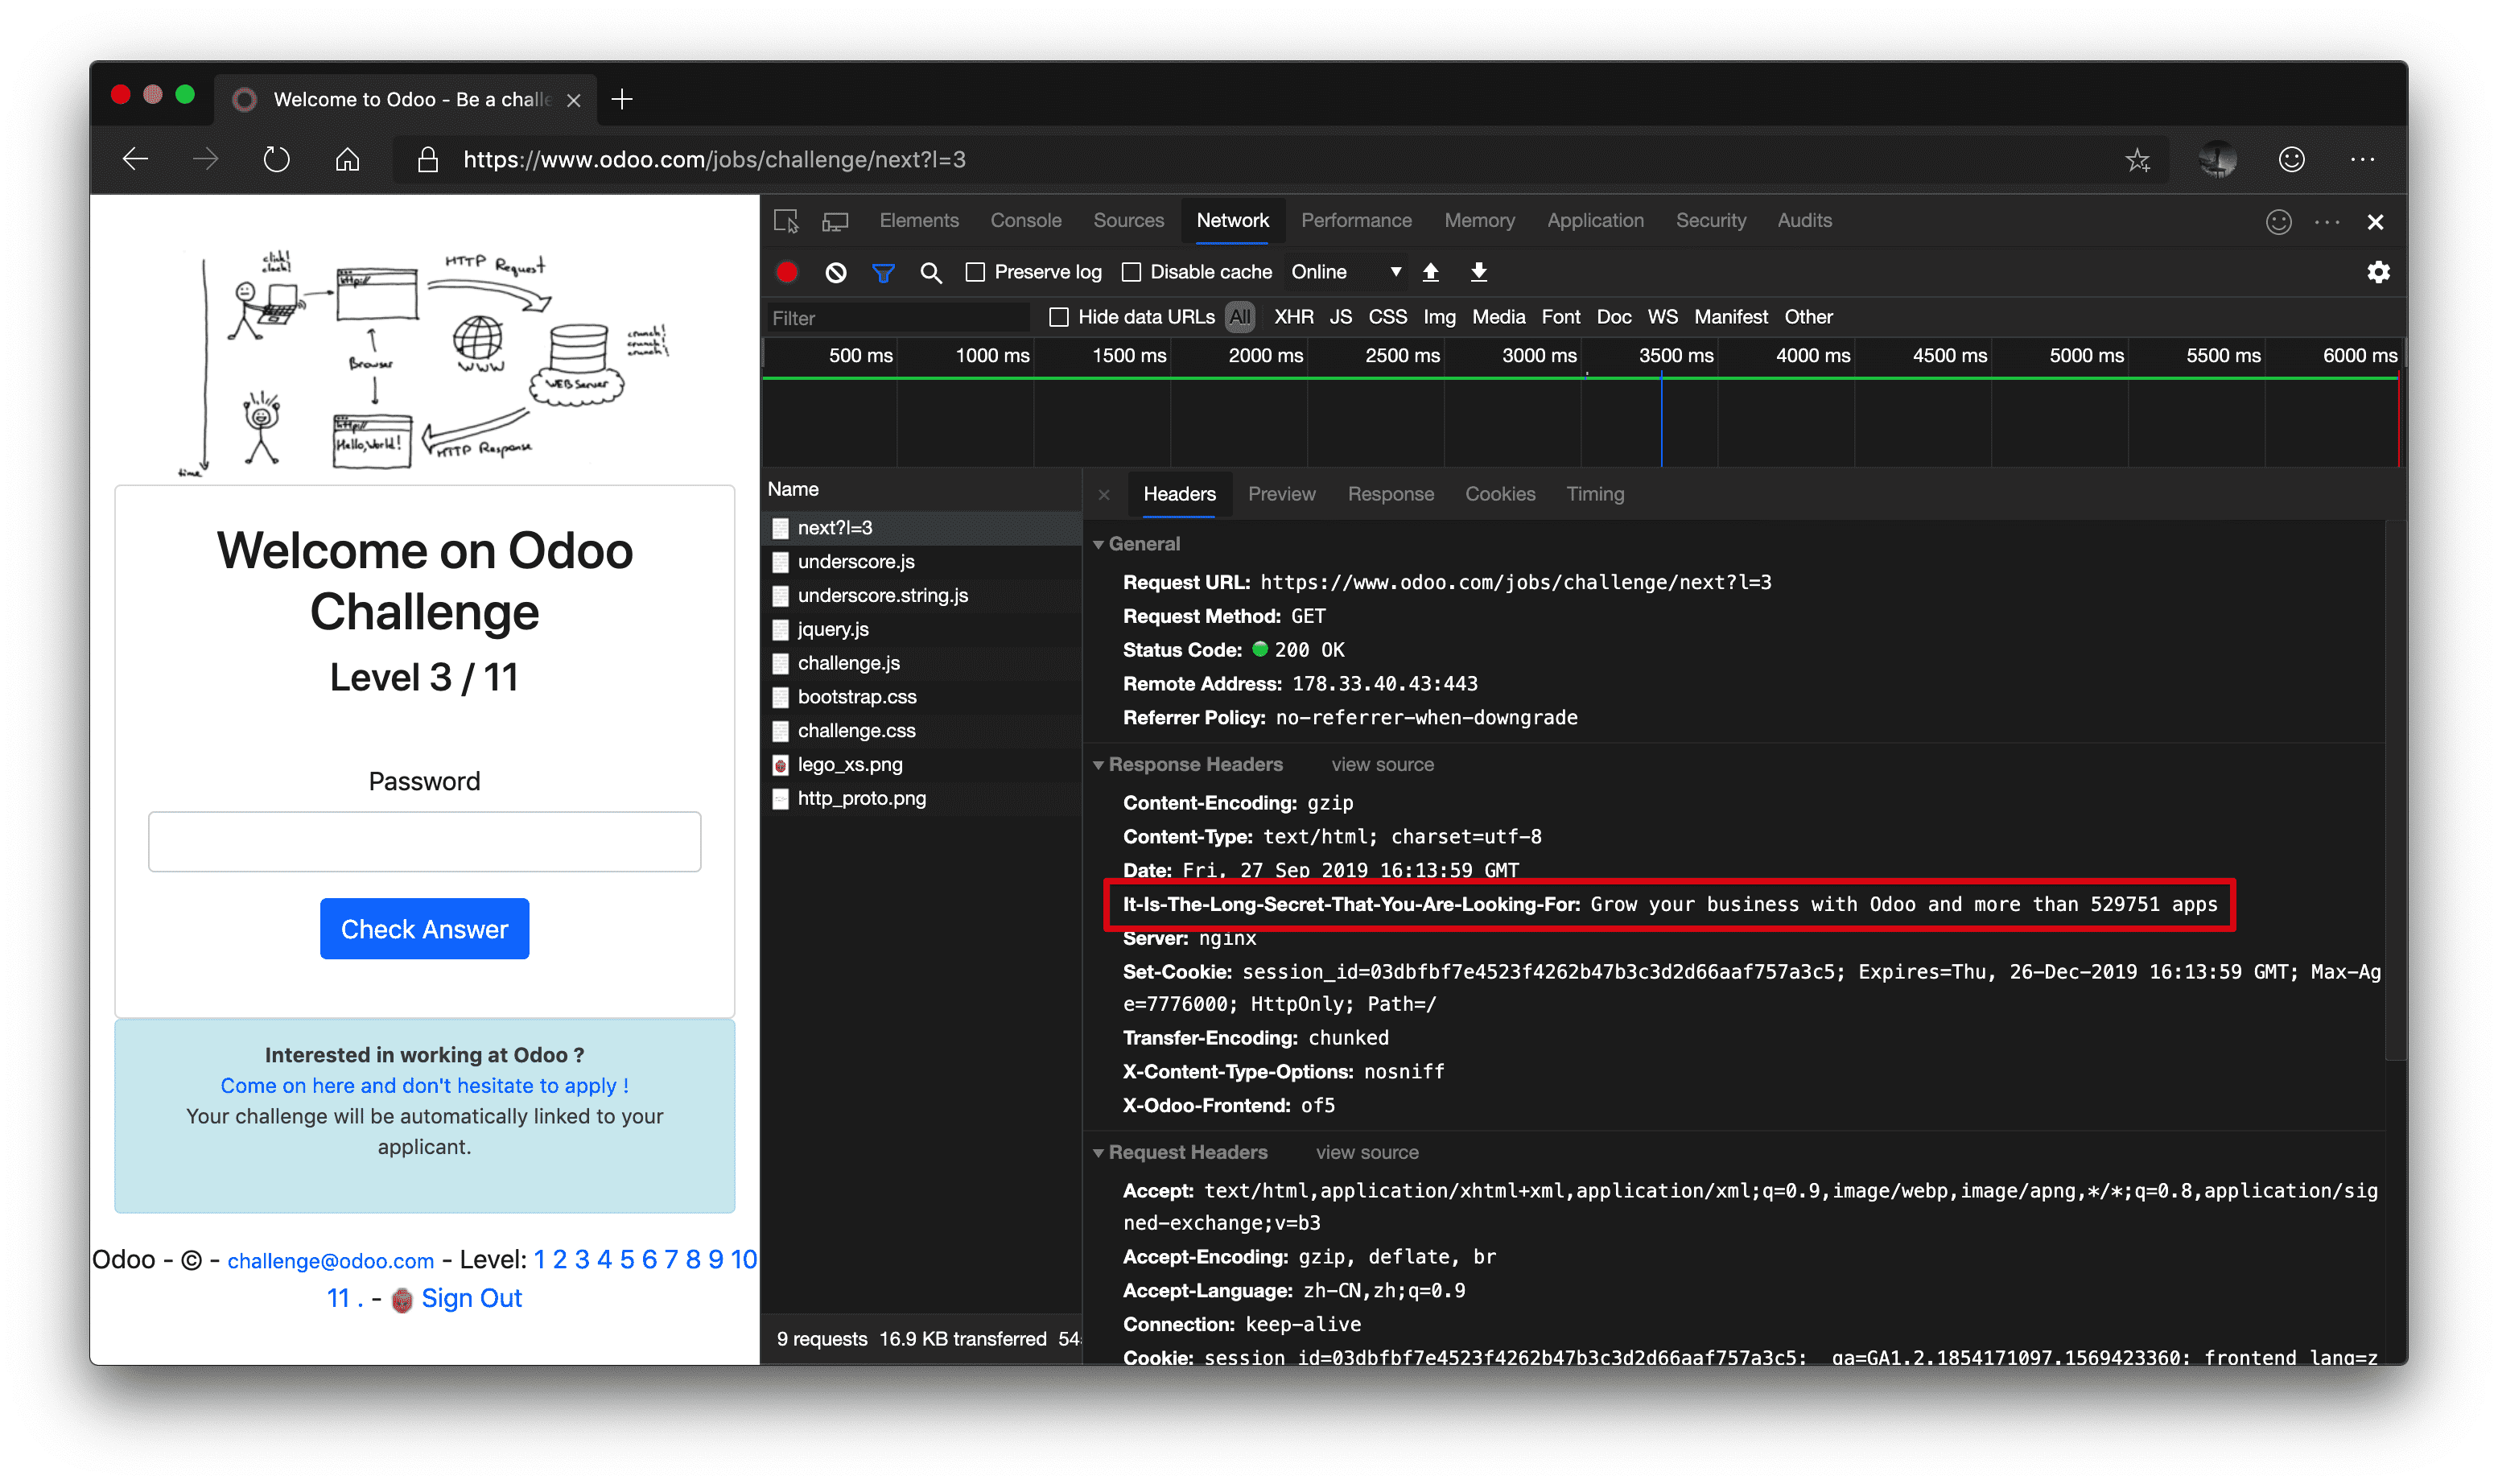This screenshot has width=2498, height=1484.
Task: Click the network Filter text field
Action: (898, 318)
